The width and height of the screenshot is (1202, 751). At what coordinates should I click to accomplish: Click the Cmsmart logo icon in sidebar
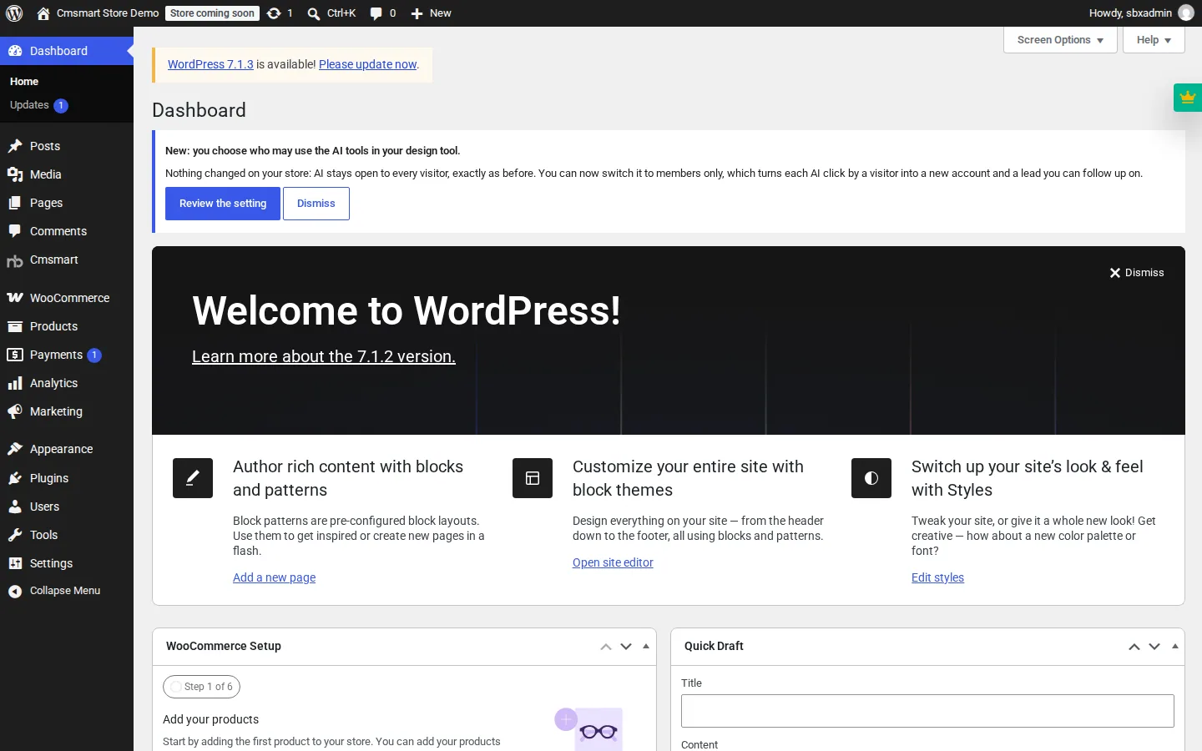pyautogui.click(x=15, y=261)
